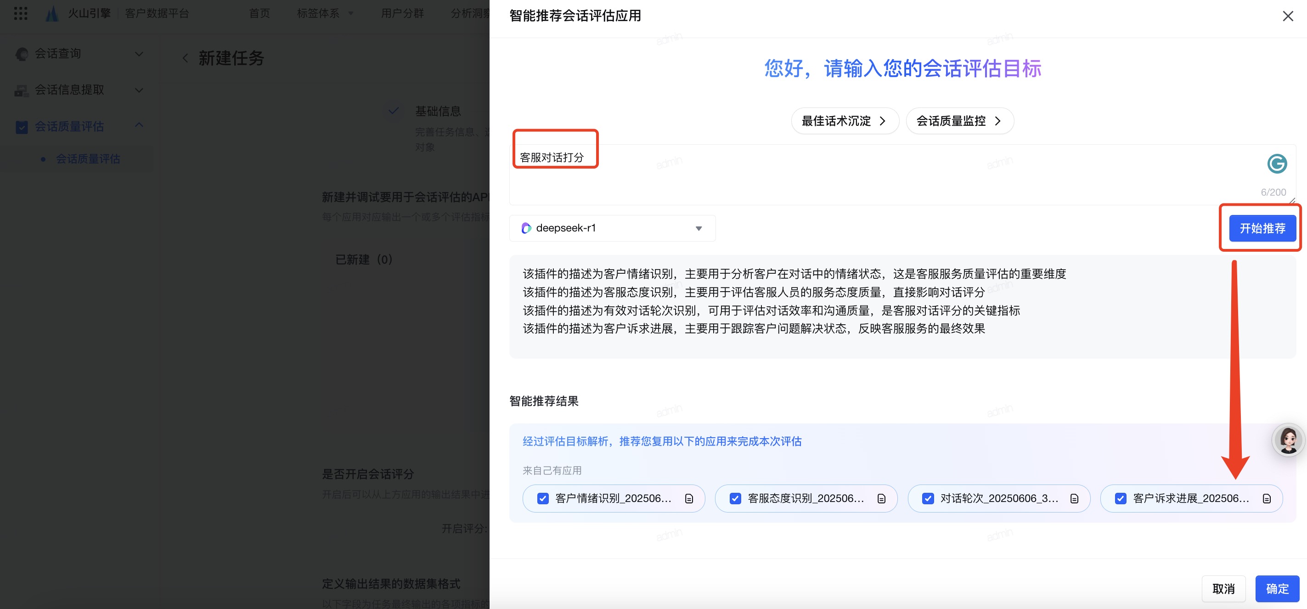Click the 6/200 character counter

point(1273,192)
